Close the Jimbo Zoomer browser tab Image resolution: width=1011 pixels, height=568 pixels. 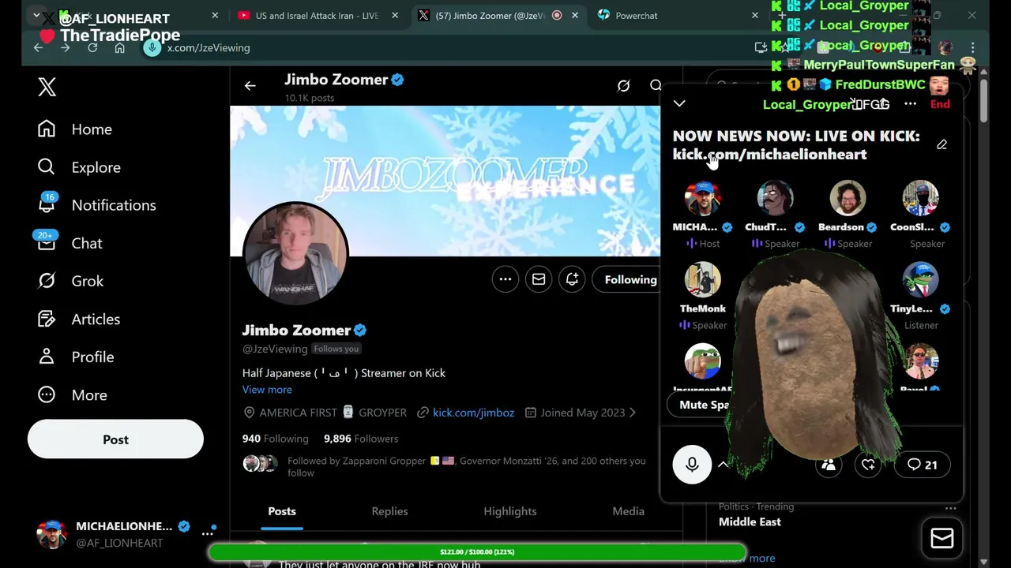[575, 16]
